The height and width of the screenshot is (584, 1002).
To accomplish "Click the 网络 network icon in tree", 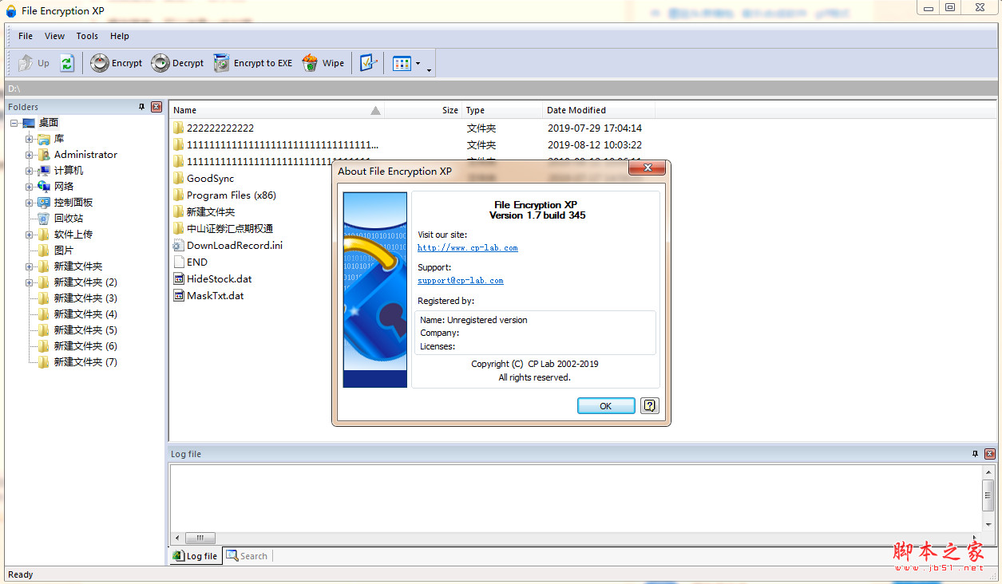I will [x=44, y=187].
